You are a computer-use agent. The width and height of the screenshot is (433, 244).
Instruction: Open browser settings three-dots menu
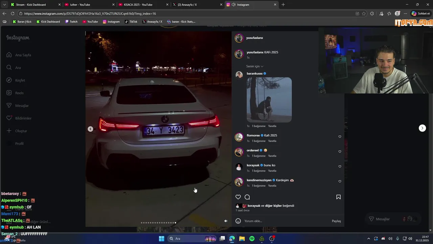pos(405,14)
